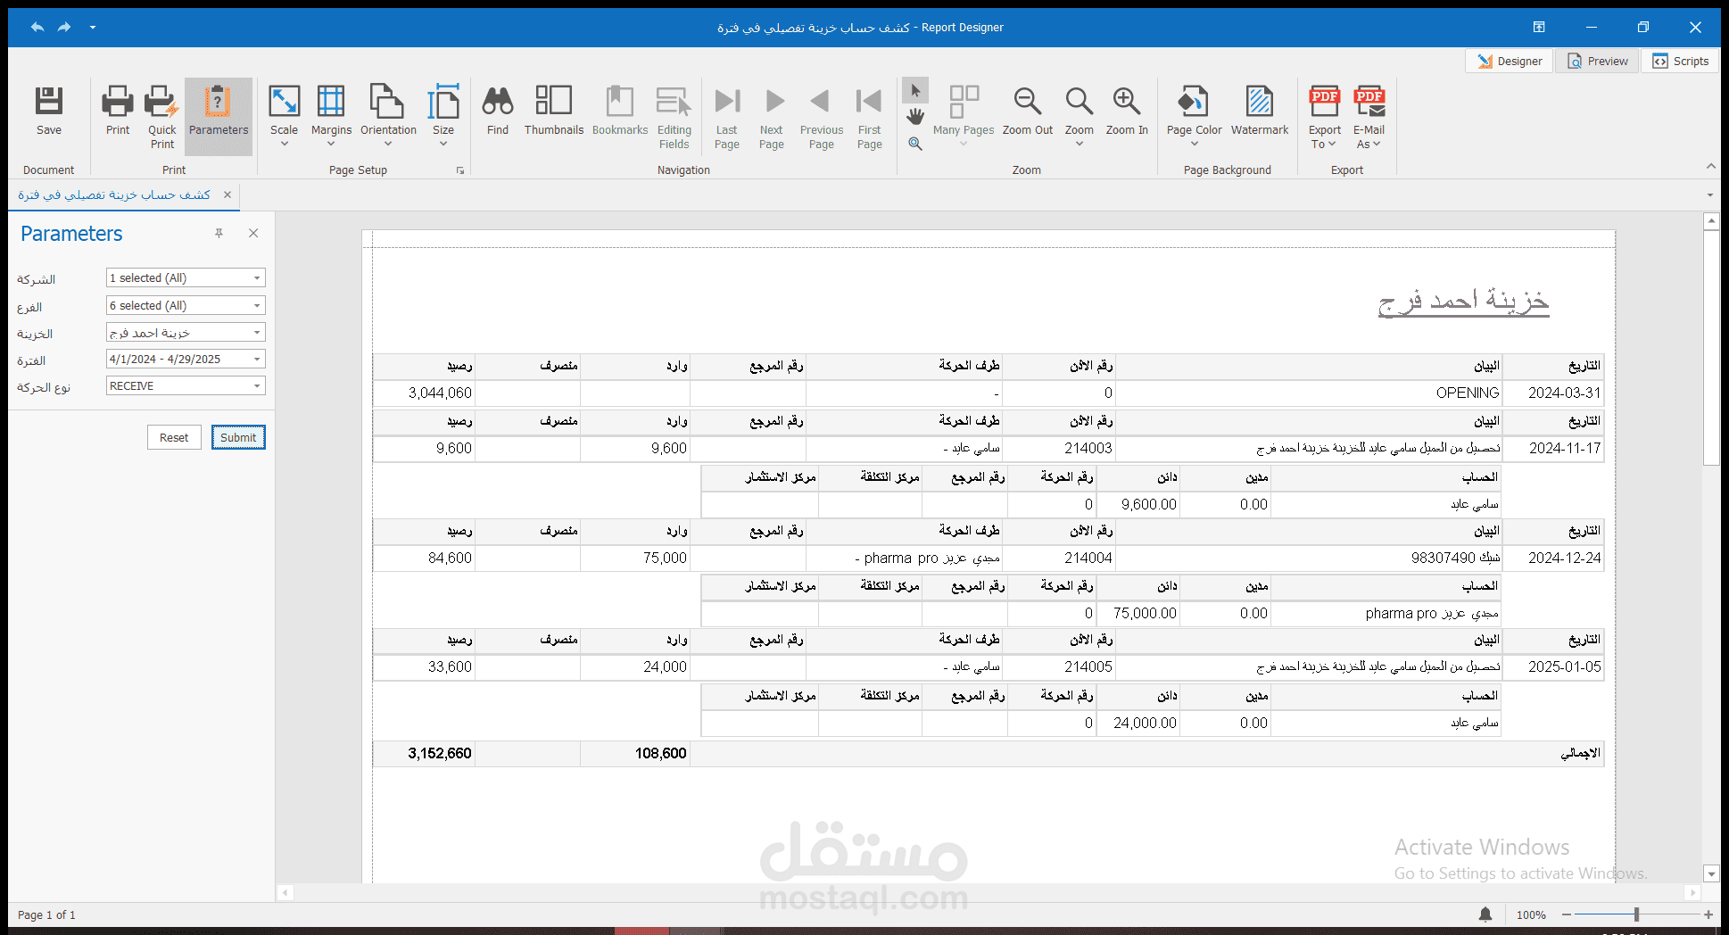Toggle the Thumbnails panel
Image resolution: width=1729 pixels, height=935 pixels.
point(554,111)
